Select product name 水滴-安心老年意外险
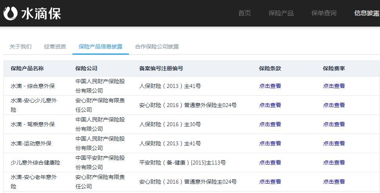380x193 pixels. pyautogui.click(x=34, y=182)
